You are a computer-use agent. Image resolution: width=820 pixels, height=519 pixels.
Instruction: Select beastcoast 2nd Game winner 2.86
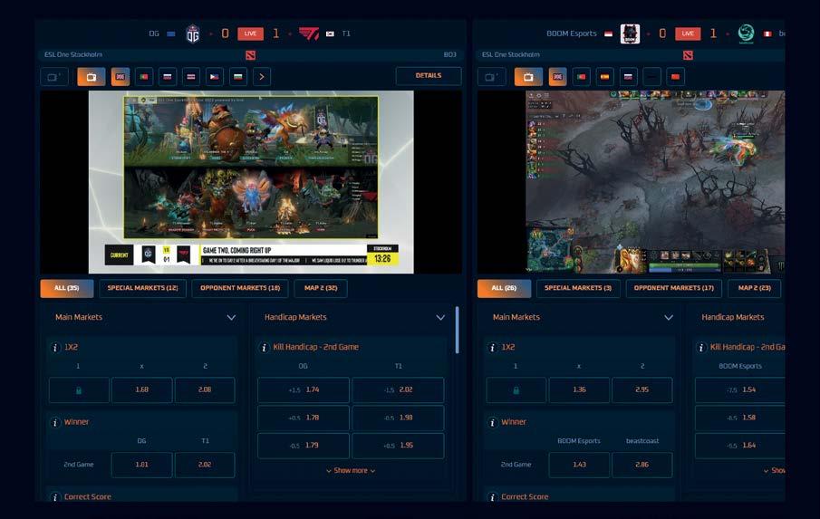coord(642,465)
